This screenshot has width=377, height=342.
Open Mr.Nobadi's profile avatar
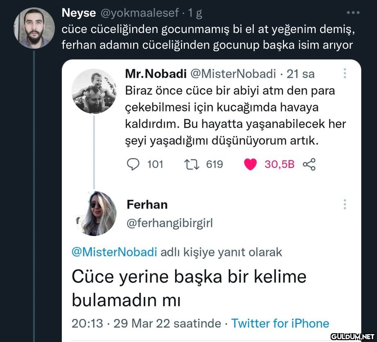pyautogui.click(x=94, y=91)
